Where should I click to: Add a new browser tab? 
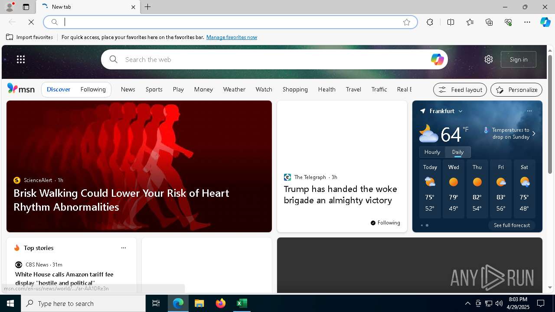click(x=148, y=7)
